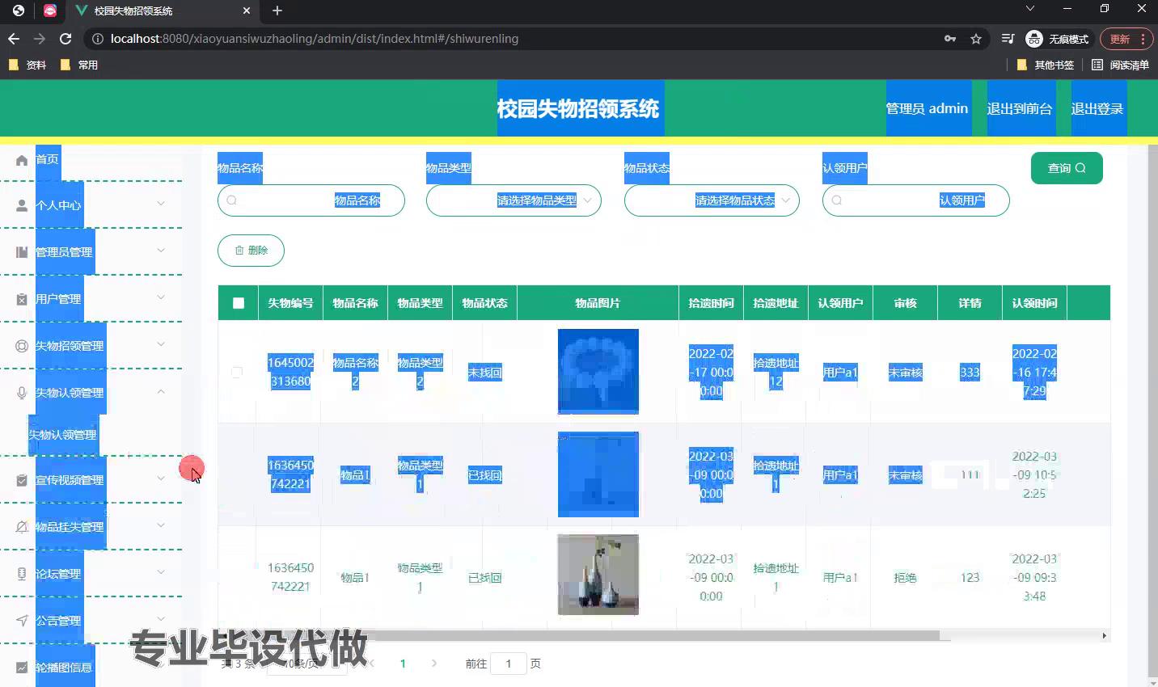The width and height of the screenshot is (1158, 687).
Task: Toggle the select-all checkbox in table header
Action: [x=238, y=303]
